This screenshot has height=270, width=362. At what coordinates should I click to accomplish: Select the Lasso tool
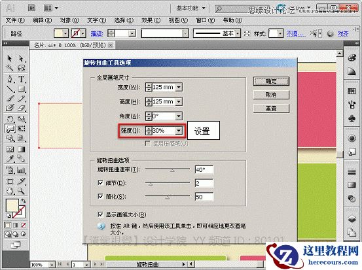(21, 67)
